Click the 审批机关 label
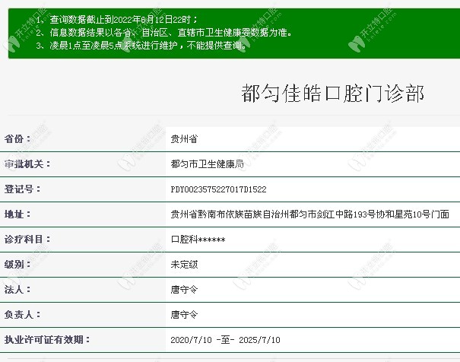This screenshot has width=460, height=362. [27, 164]
